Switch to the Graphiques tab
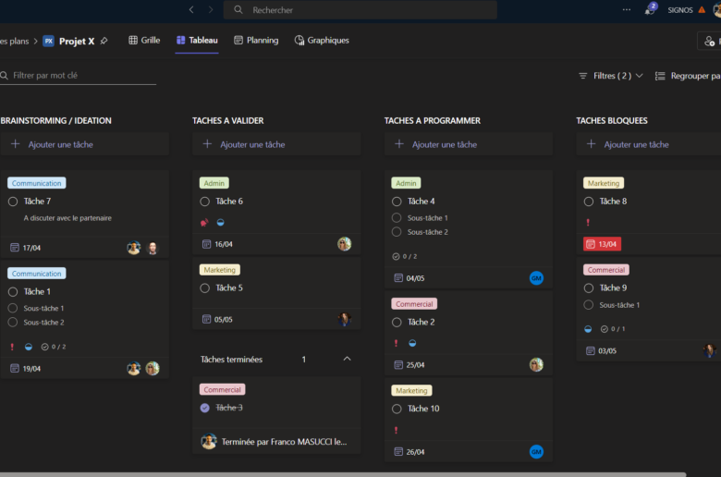Screen dimensions: 721x477 coord(322,41)
